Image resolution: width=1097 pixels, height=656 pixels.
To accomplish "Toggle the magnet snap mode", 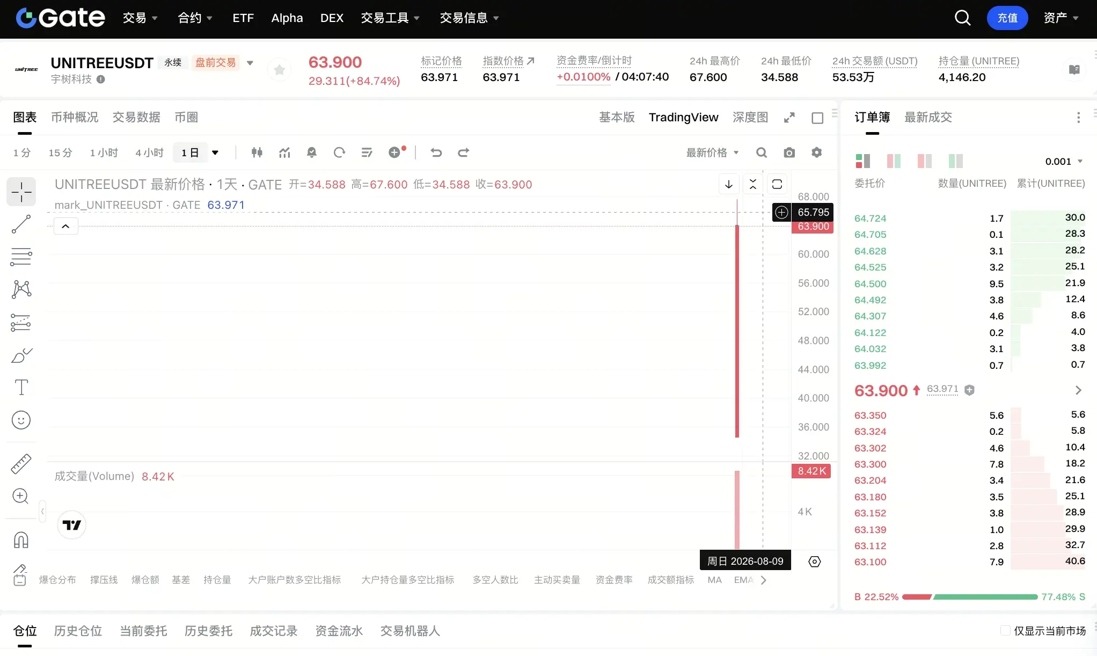I will 21,540.
